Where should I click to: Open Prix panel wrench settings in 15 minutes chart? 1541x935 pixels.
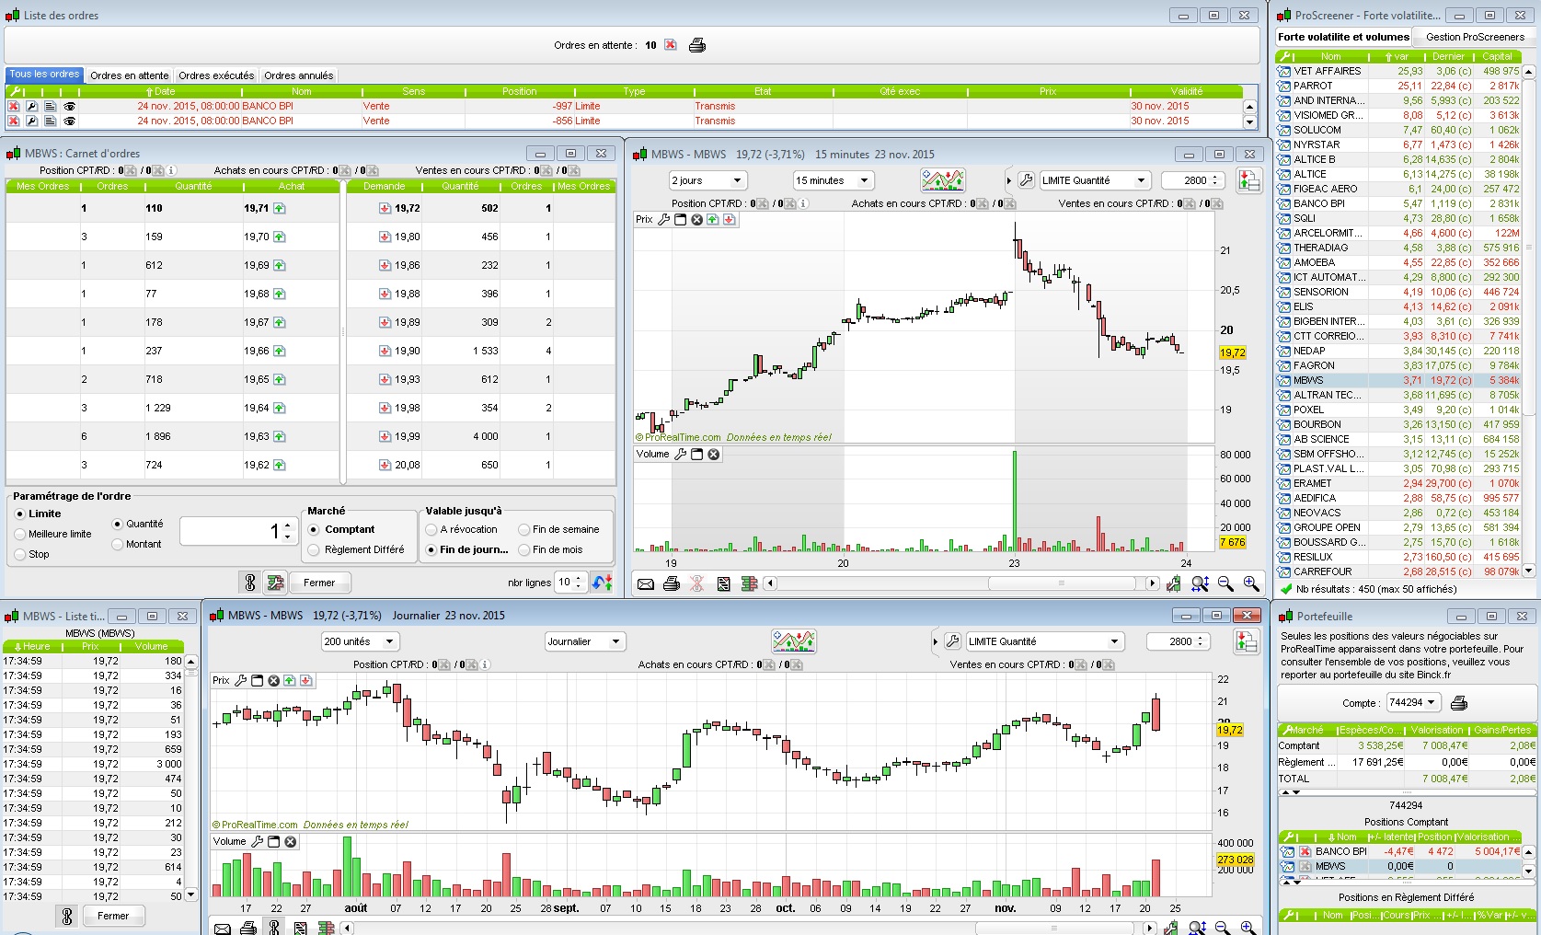click(663, 220)
